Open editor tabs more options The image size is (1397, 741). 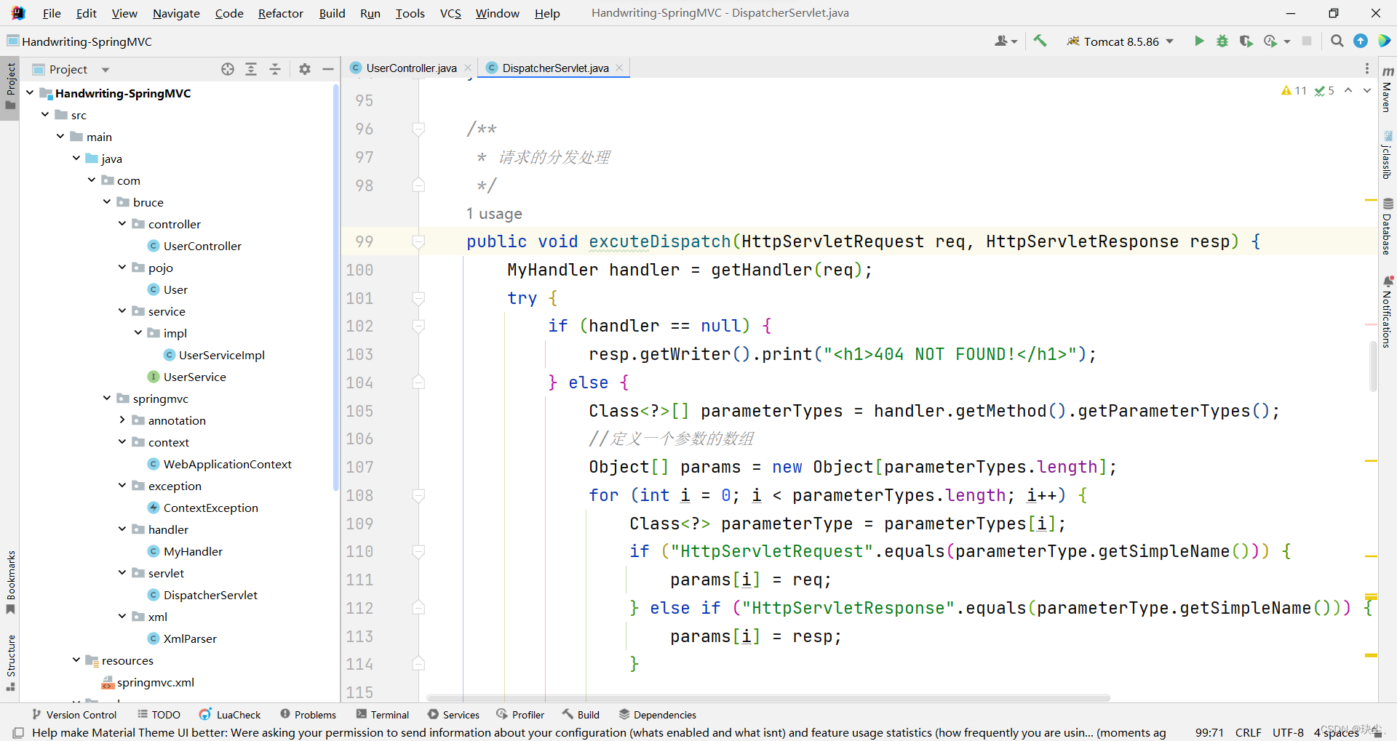click(1367, 68)
